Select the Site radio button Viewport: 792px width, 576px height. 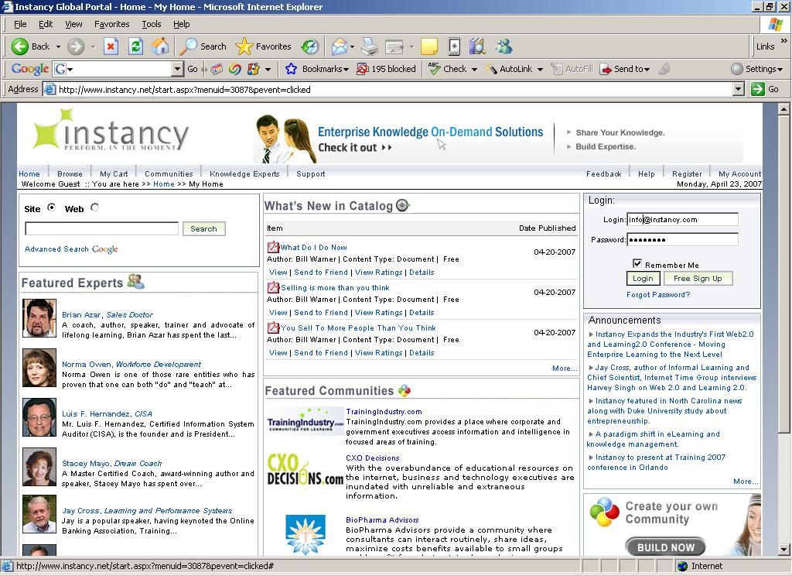point(52,207)
